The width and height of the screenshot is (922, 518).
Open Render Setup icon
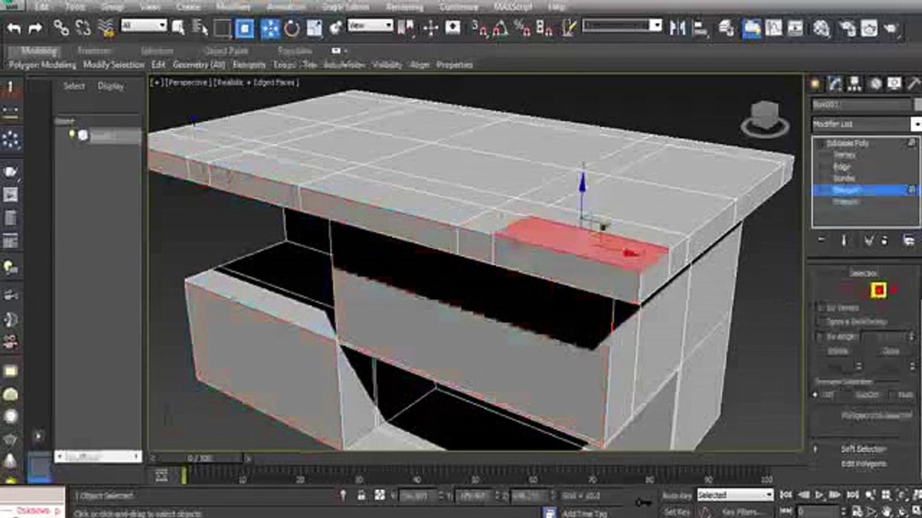[847, 28]
